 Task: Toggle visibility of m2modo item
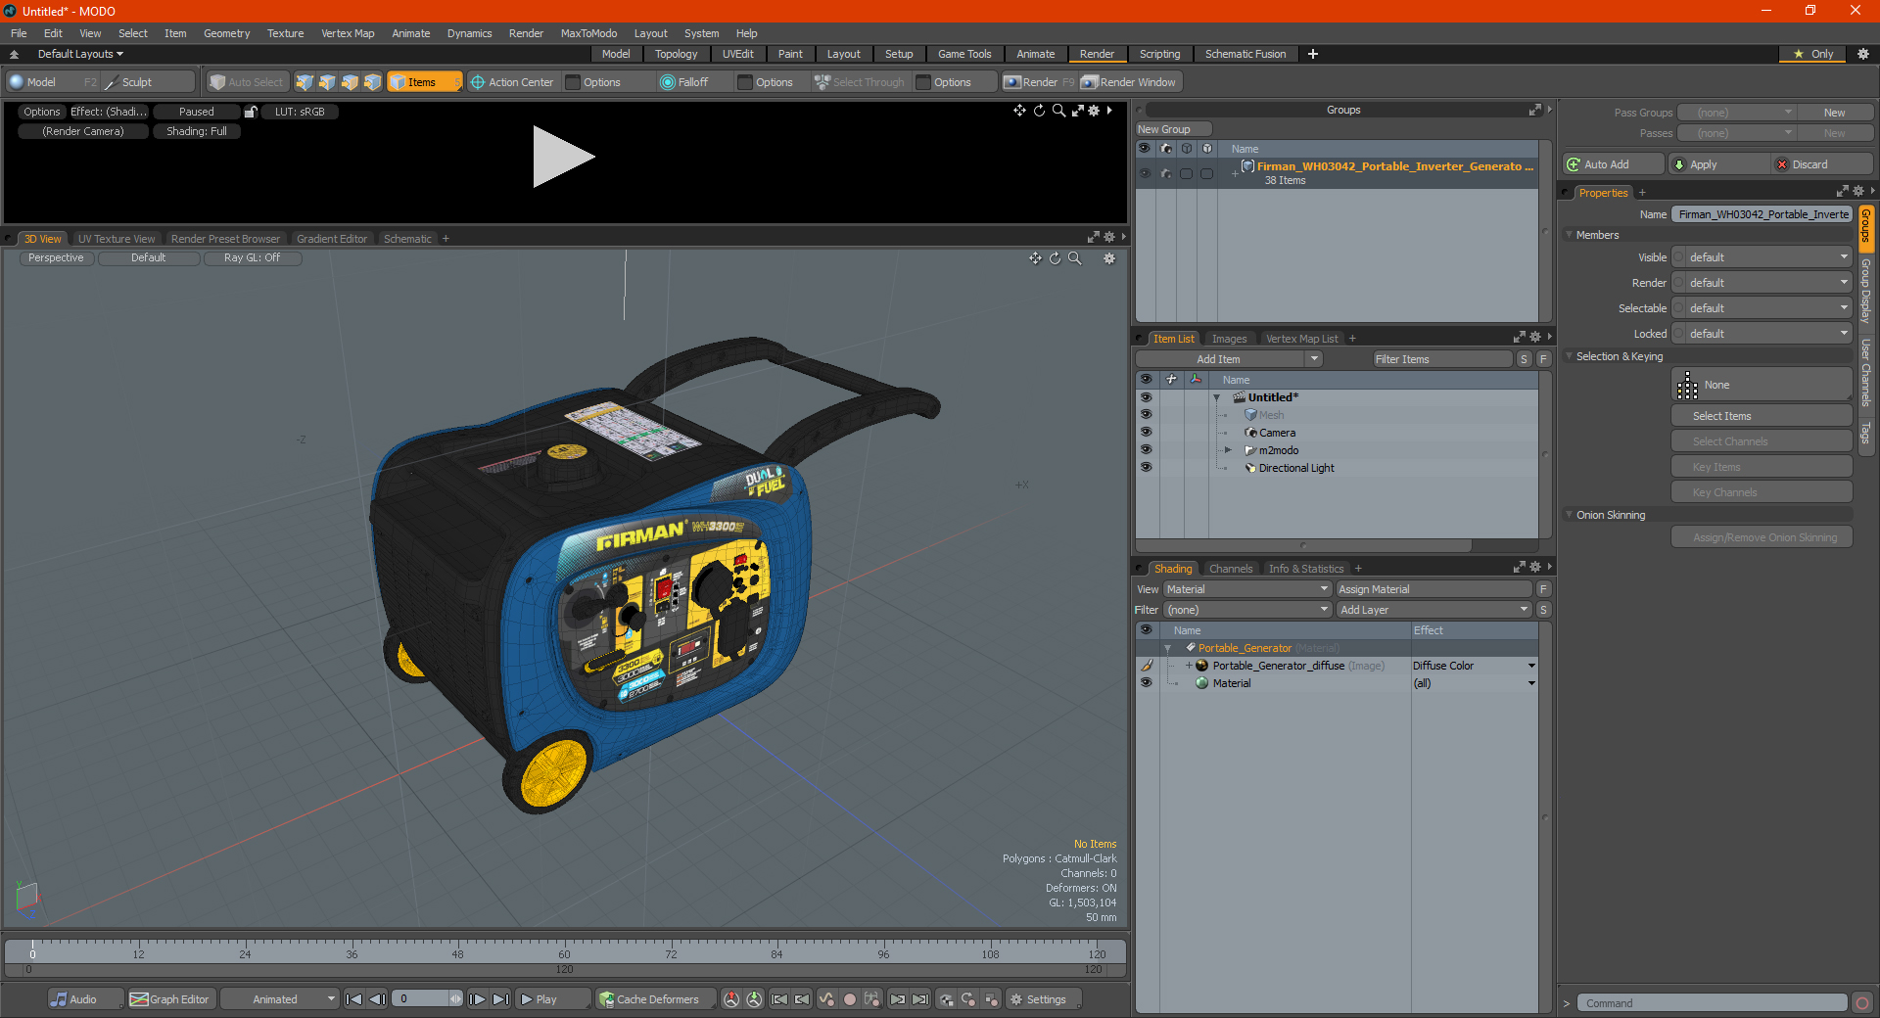[1146, 450]
